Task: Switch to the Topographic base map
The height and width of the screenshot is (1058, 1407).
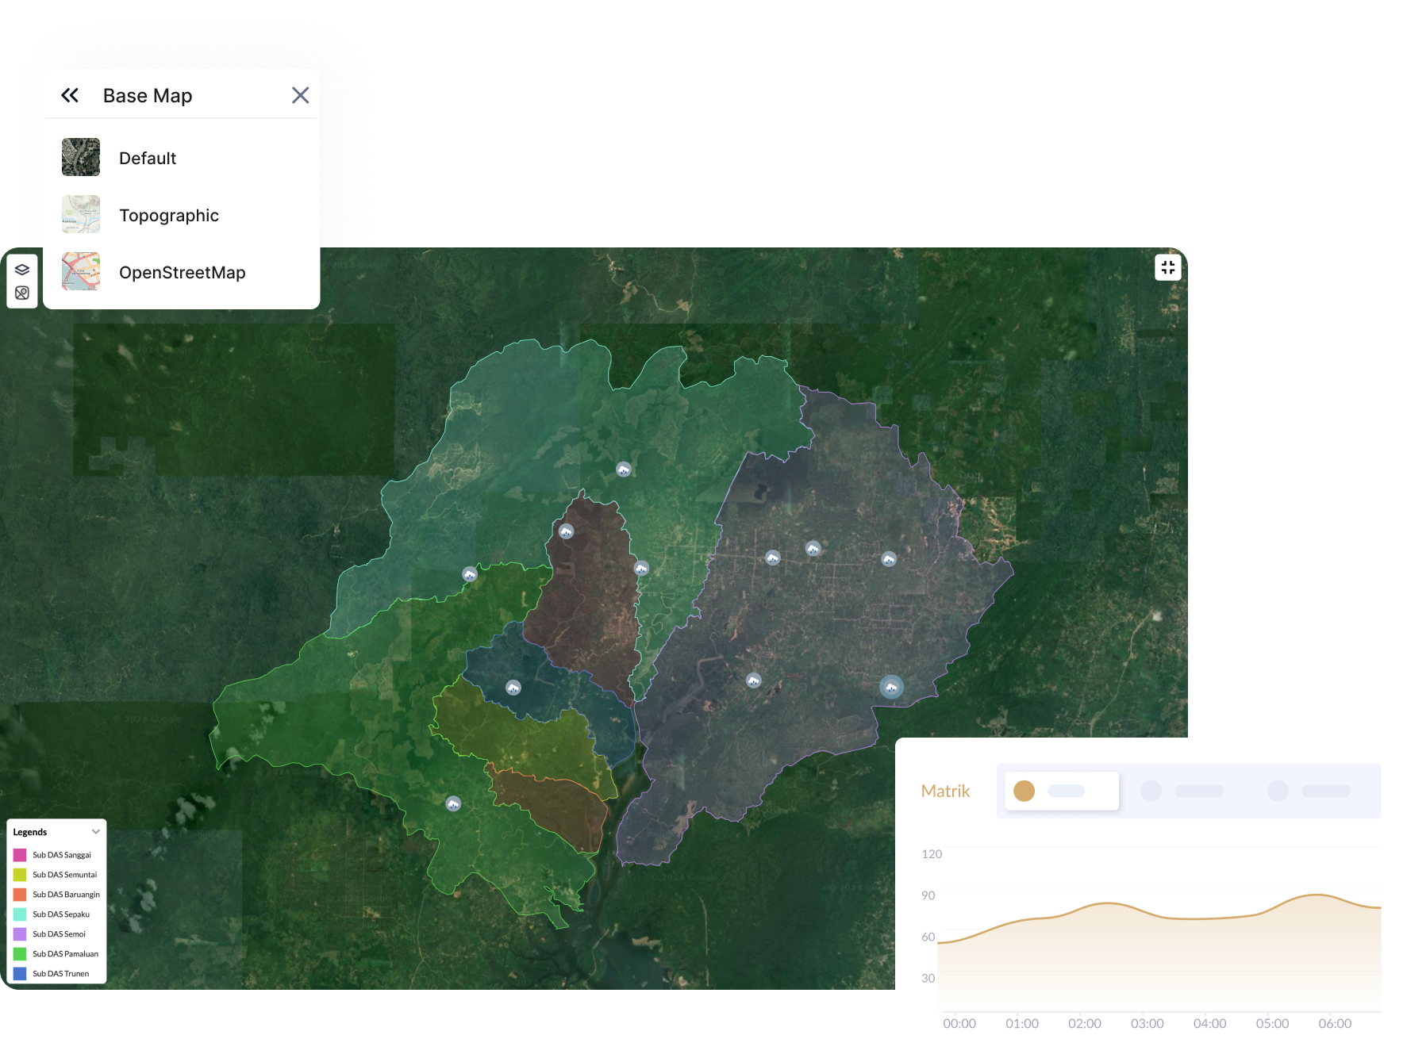Action: tap(168, 215)
